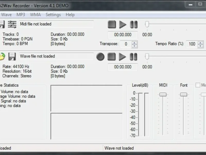This screenshot has height=155, width=206.
Task: Decrease Transpose with down arrow
Action: point(134,46)
